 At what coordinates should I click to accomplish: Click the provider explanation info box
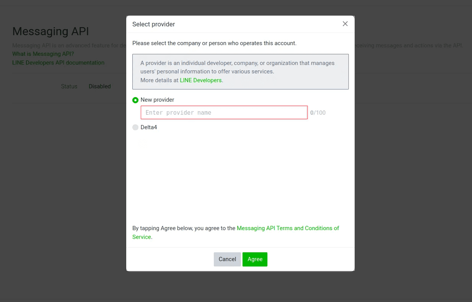(x=241, y=71)
